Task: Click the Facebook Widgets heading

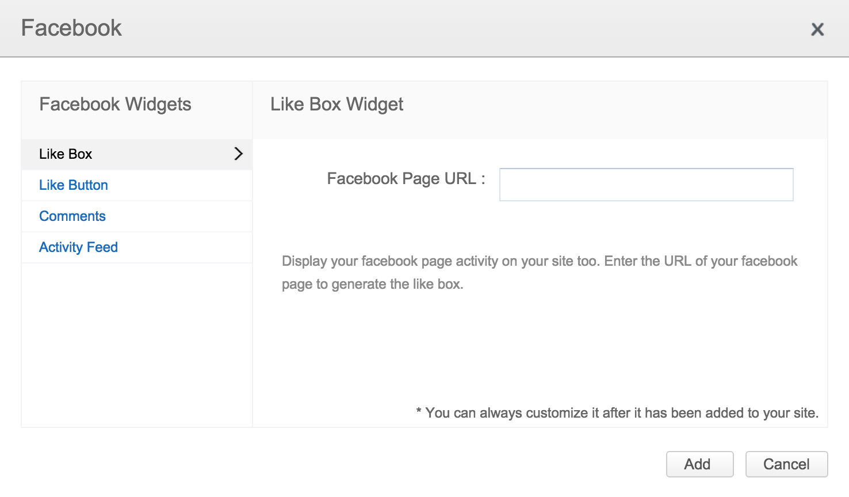Action: [115, 105]
